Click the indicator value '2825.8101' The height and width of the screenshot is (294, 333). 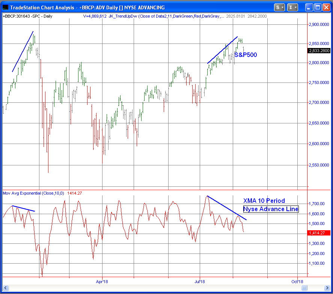(235, 16)
